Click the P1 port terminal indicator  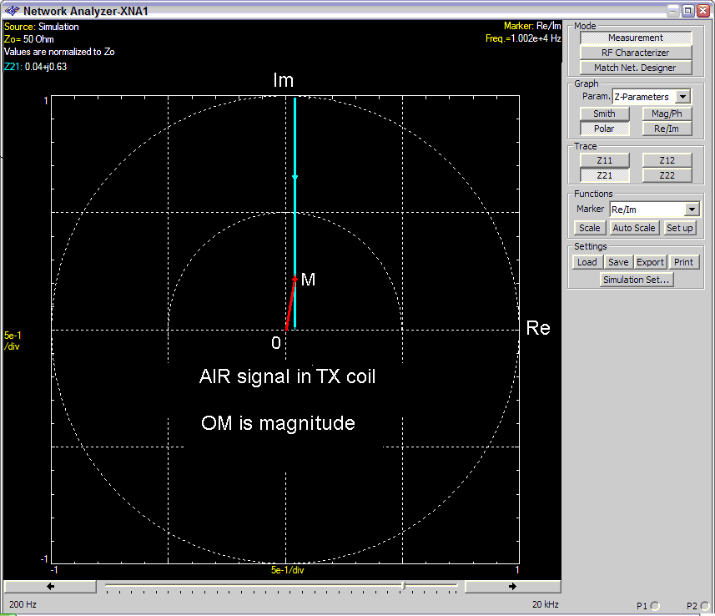[x=655, y=605]
